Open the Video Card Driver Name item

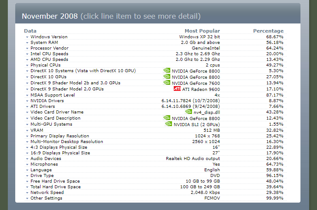(x=57, y=112)
